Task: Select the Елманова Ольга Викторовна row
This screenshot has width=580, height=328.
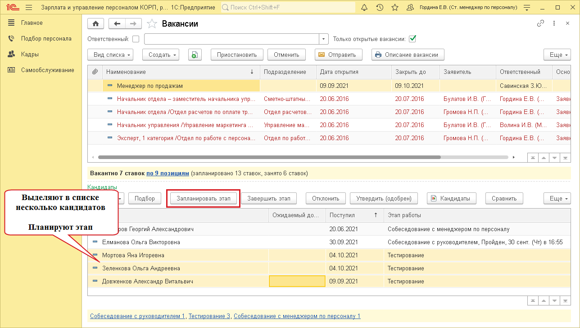Action: coord(141,242)
